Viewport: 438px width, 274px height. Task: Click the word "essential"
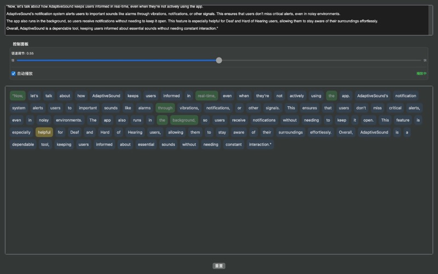[x=146, y=144]
